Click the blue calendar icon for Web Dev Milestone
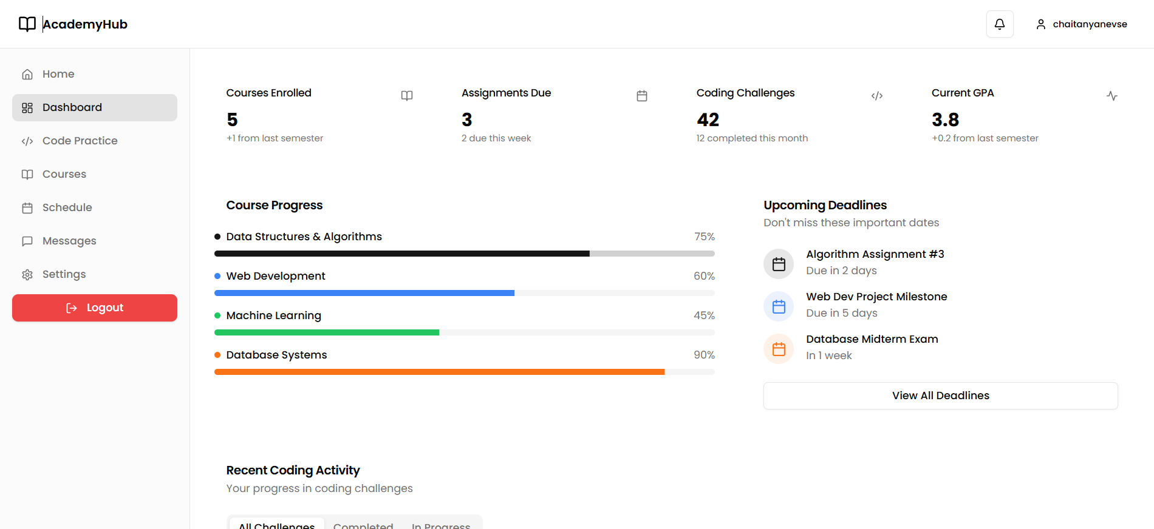Screen dimensions: 1154x529 click(x=779, y=306)
